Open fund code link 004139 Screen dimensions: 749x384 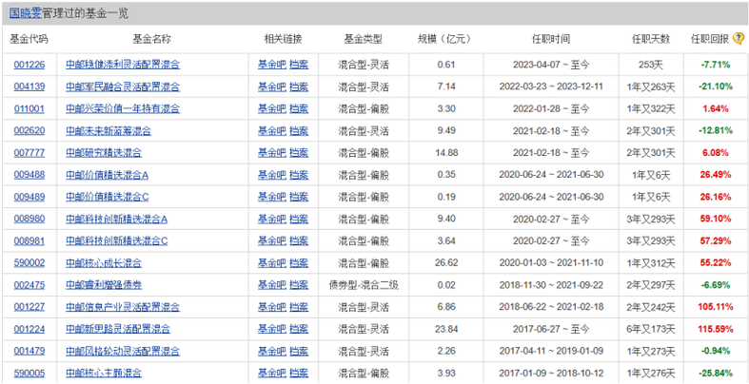pyautogui.click(x=30, y=86)
